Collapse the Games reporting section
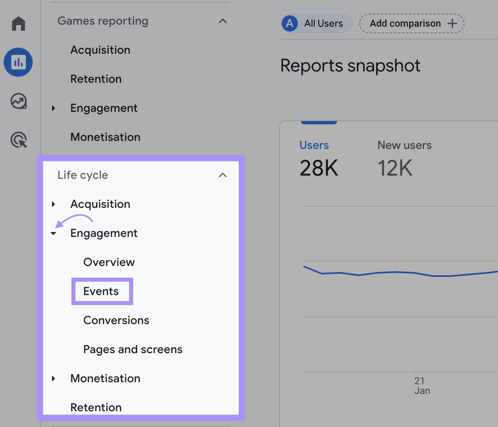498x427 pixels. click(x=223, y=21)
